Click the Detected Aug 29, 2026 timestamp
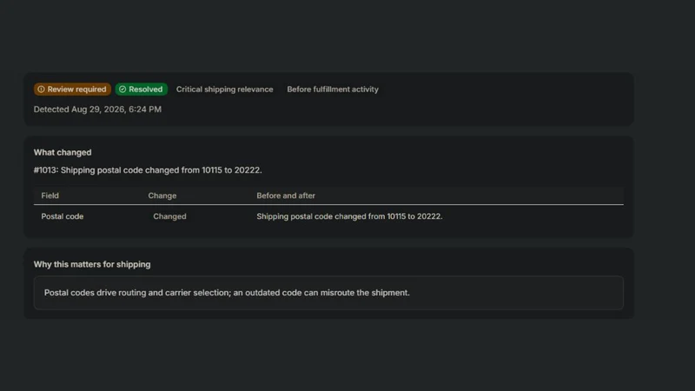Image resolution: width=695 pixels, height=391 pixels. coord(97,109)
